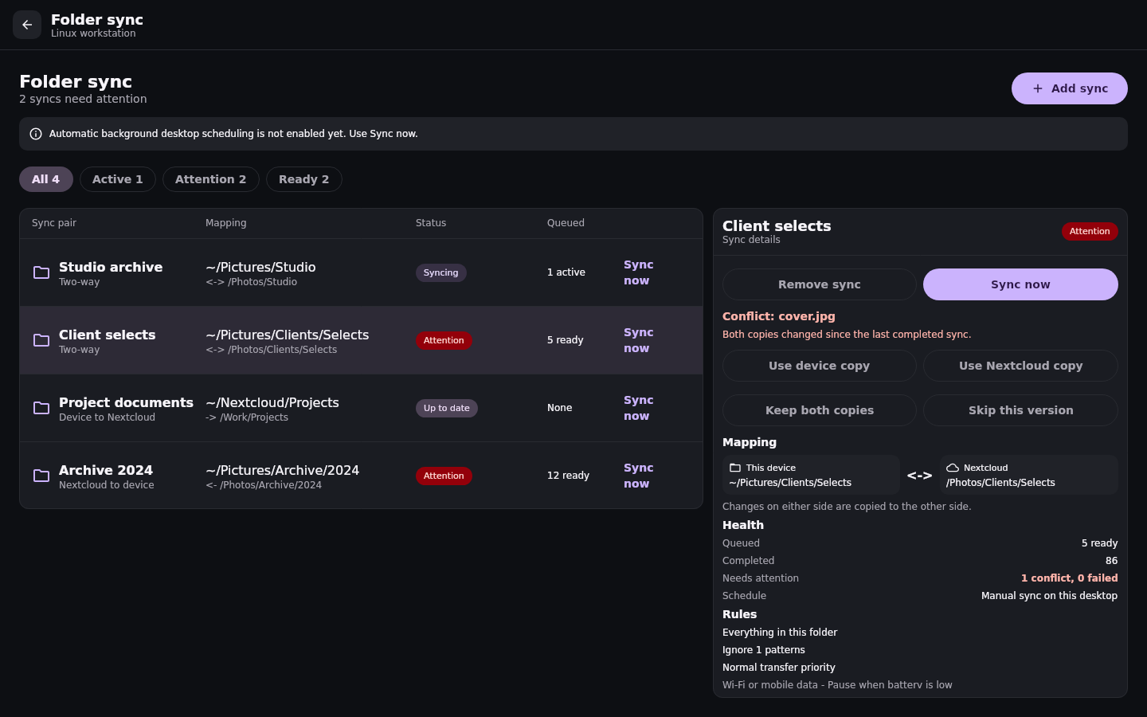Sync now for Studio archive row

pos(638,272)
